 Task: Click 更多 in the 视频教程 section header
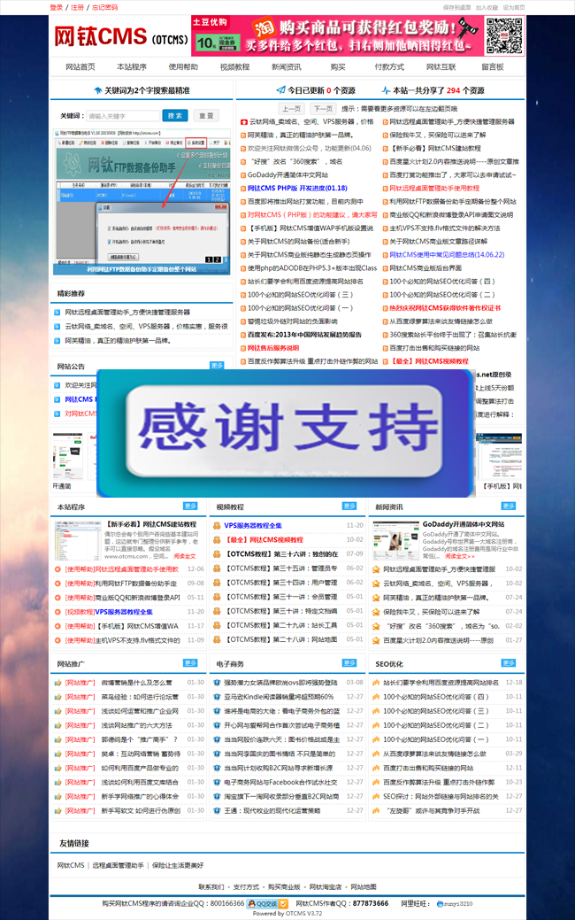pos(349,506)
